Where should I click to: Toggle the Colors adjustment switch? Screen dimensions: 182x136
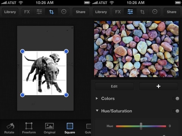pyautogui.click(x=176, y=99)
